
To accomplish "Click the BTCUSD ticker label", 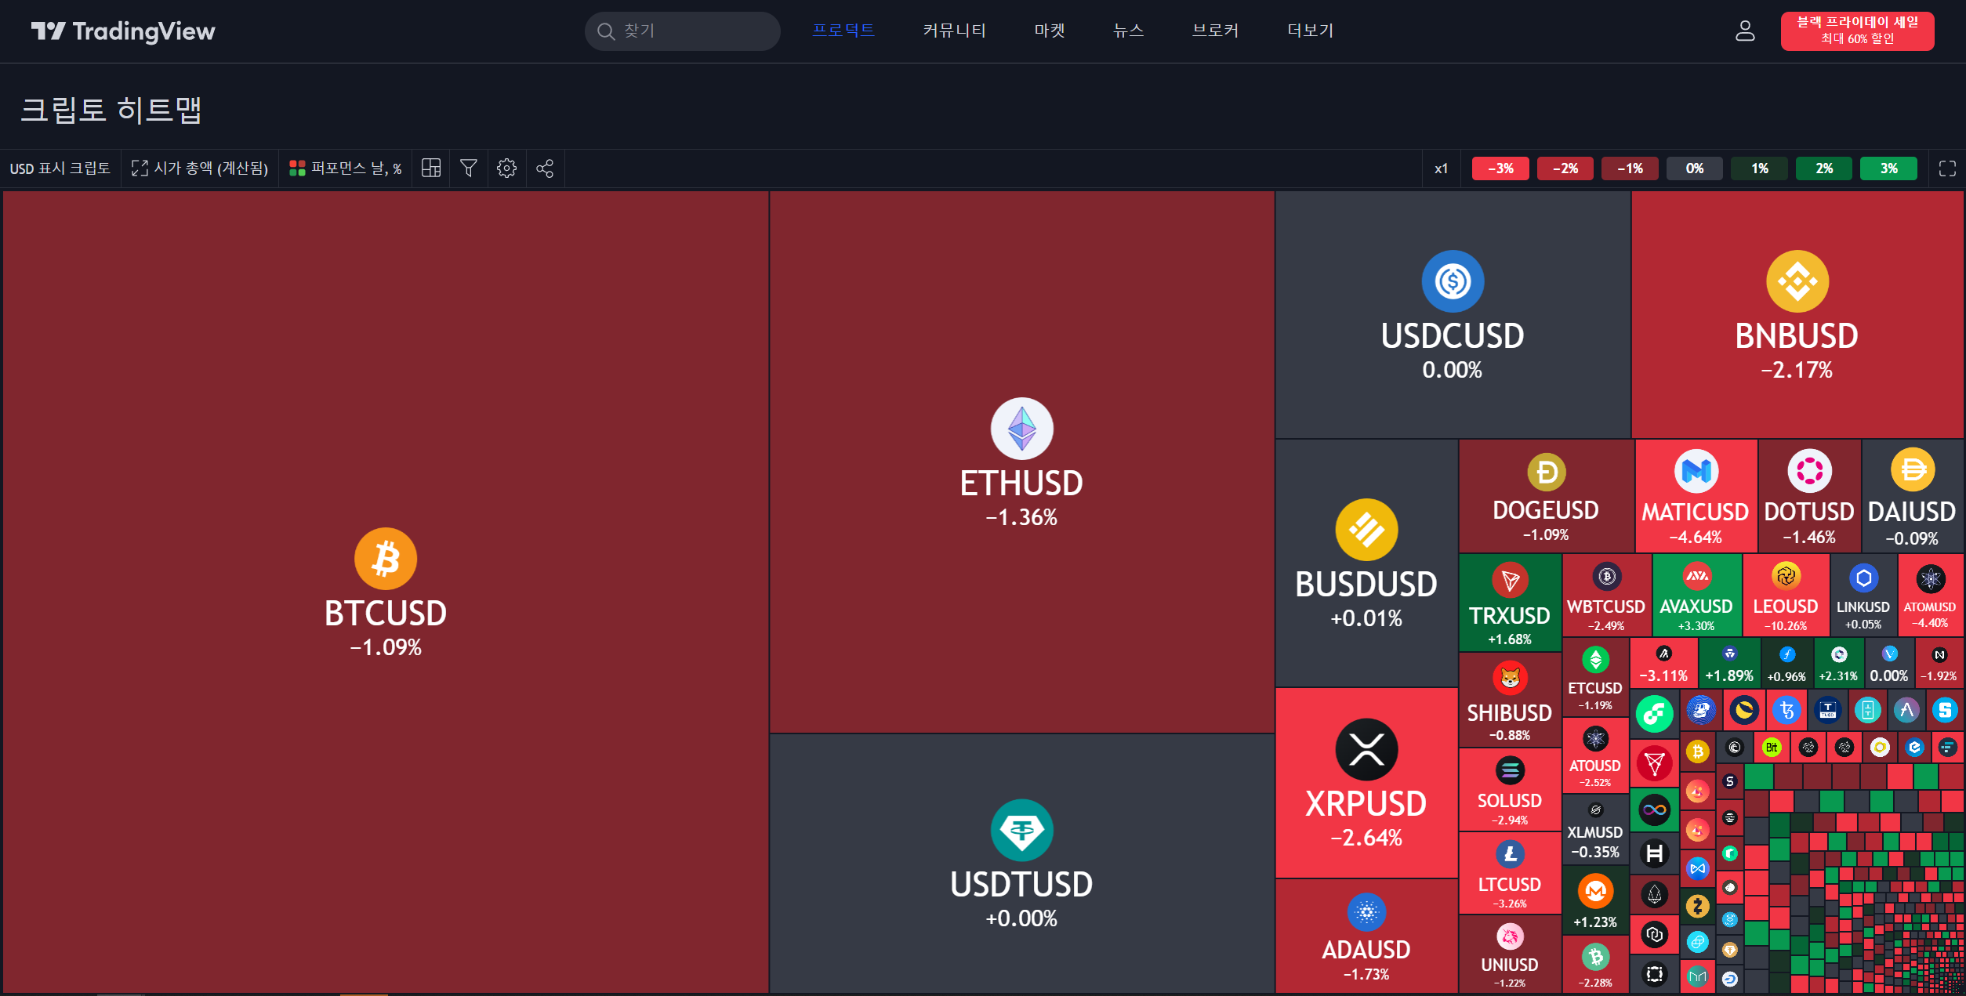I will [x=386, y=614].
